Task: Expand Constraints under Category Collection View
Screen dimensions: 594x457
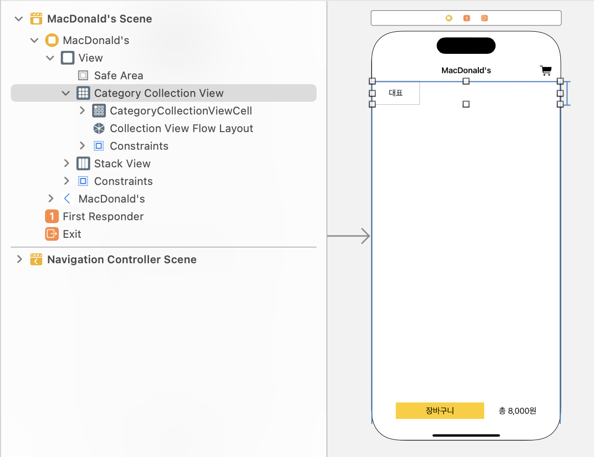Action: tap(82, 146)
